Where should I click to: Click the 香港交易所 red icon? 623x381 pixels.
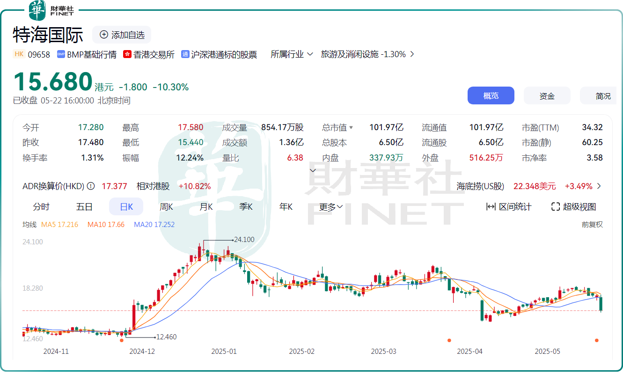127,54
